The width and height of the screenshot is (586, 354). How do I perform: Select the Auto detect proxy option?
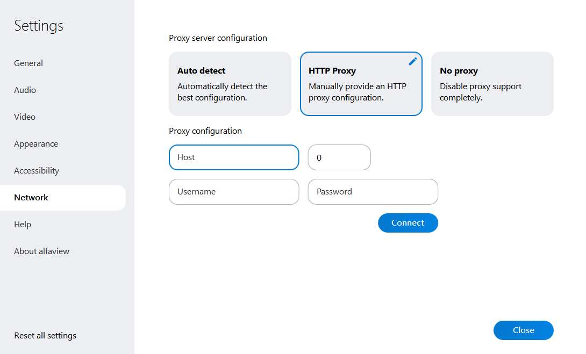pos(230,84)
